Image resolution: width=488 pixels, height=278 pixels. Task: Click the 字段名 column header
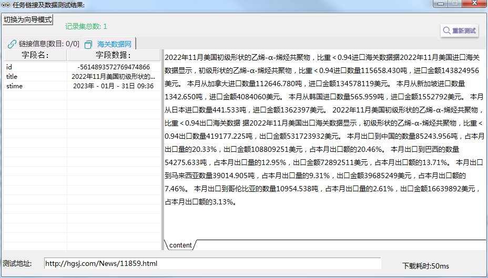click(35, 55)
